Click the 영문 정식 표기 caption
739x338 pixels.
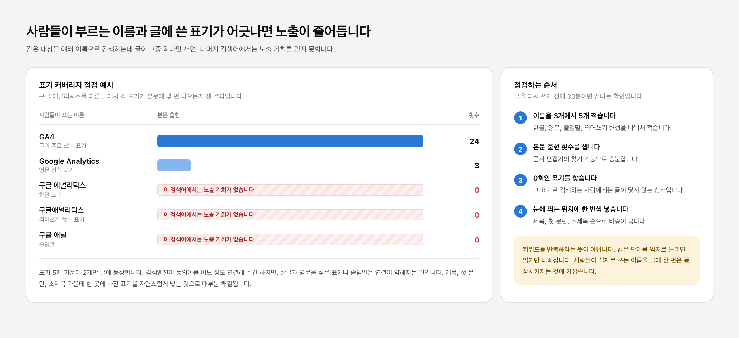pyautogui.click(x=56, y=170)
